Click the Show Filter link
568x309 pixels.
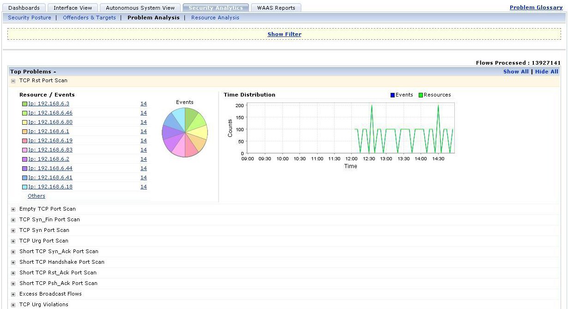pos(284,34)
